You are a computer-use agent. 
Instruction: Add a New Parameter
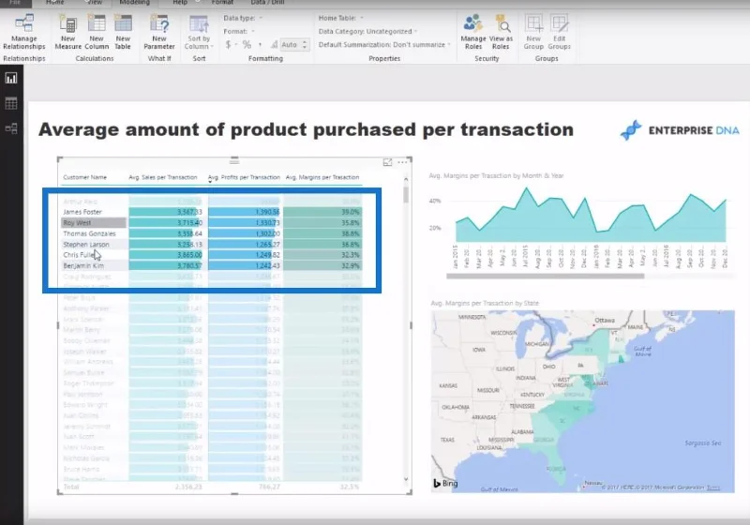[x=159, y=32]
